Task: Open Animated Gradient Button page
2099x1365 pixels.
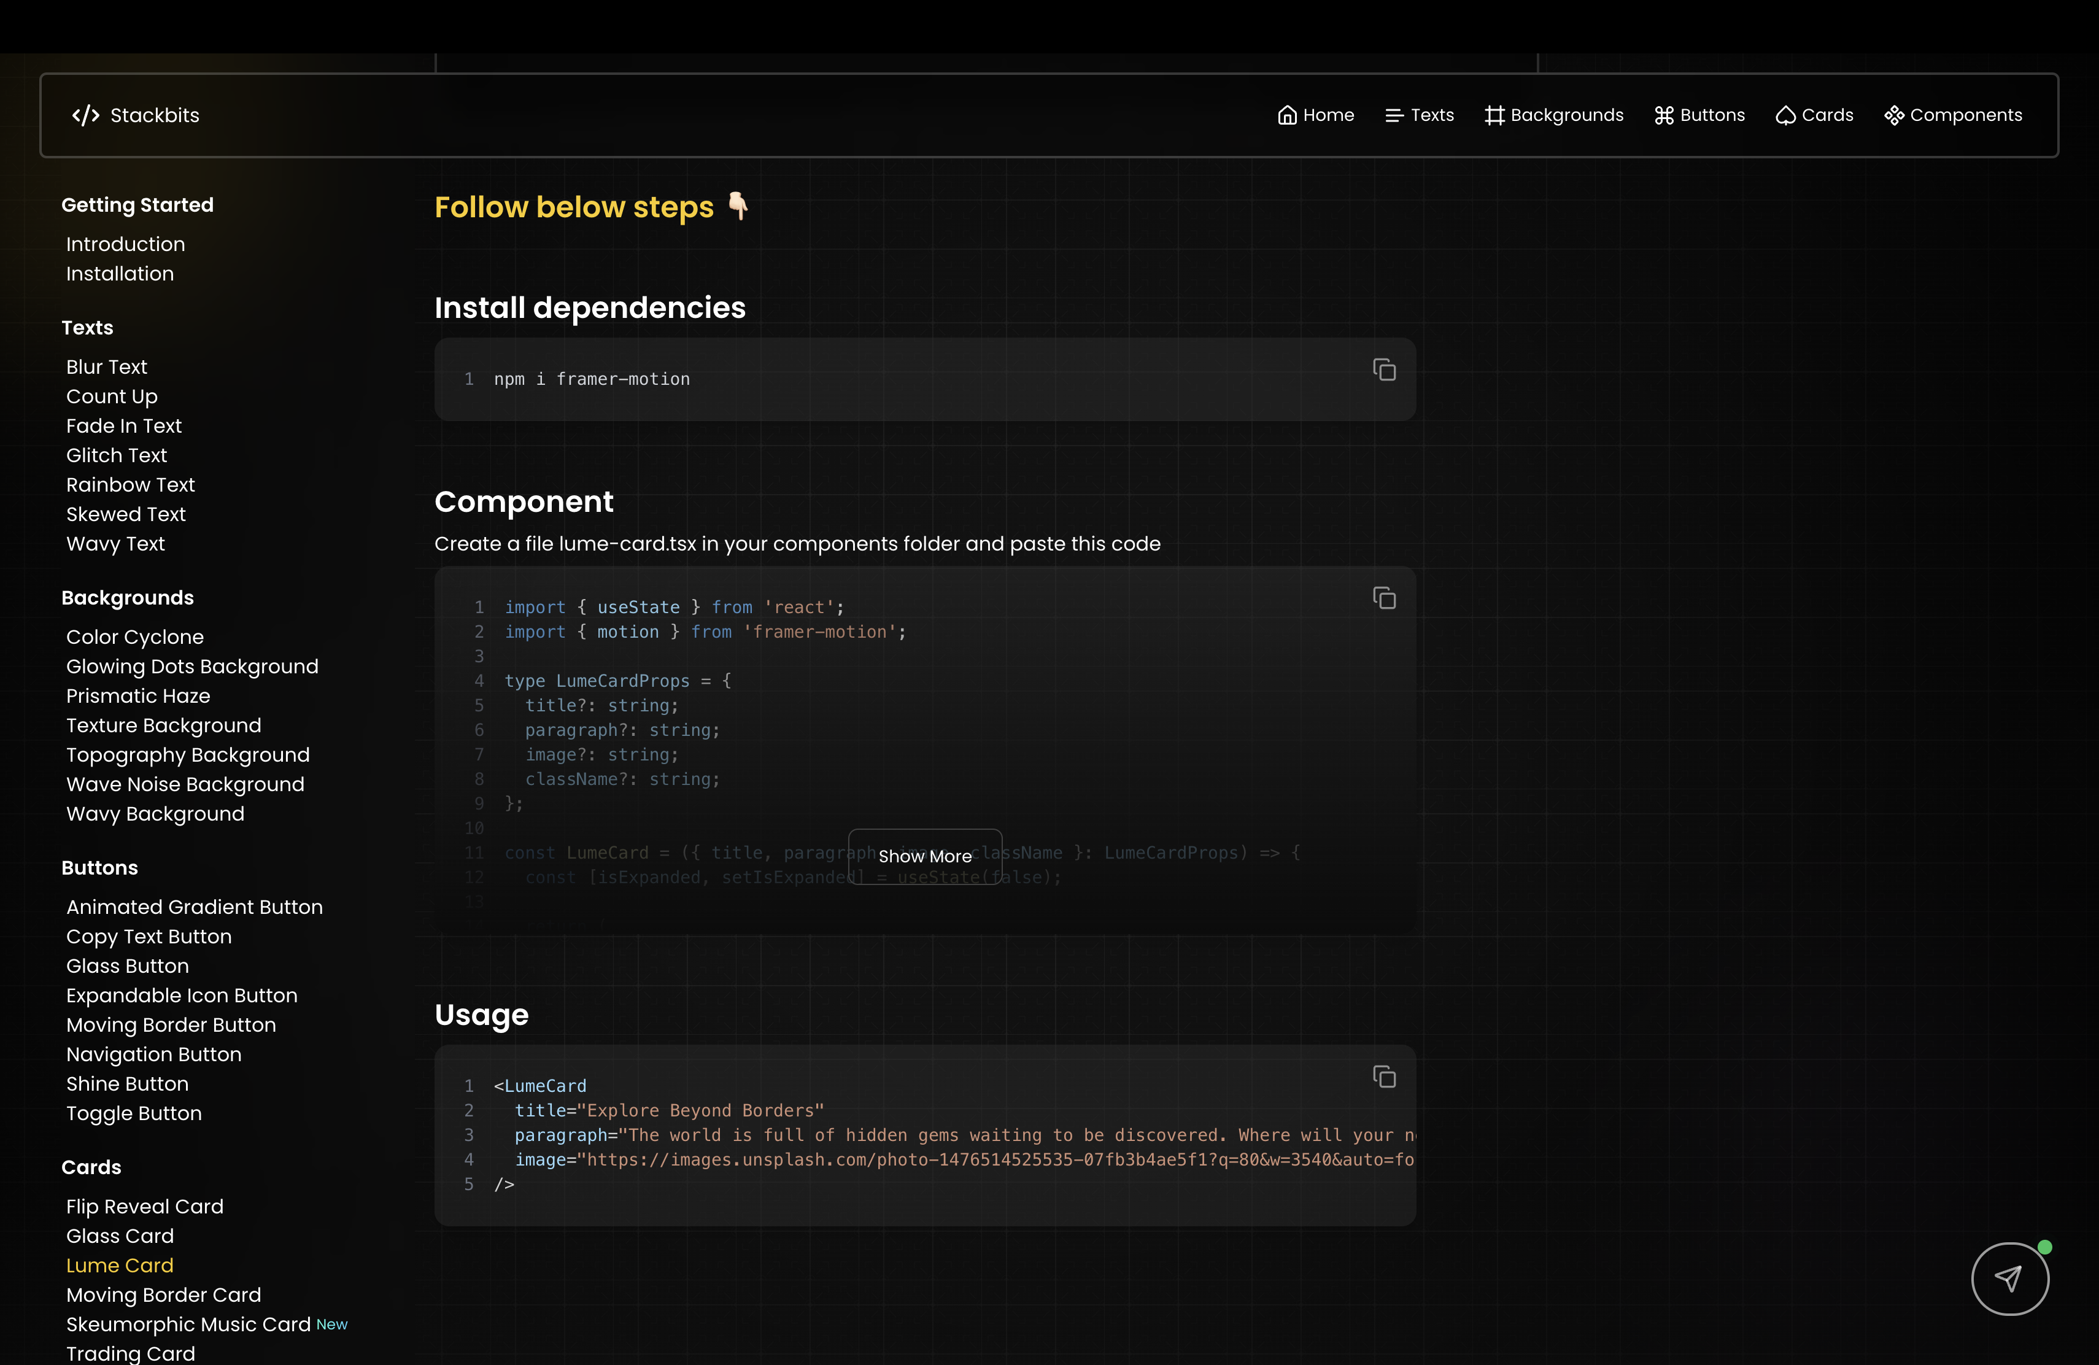Action: pyautogui.click(x=195, y=907)
